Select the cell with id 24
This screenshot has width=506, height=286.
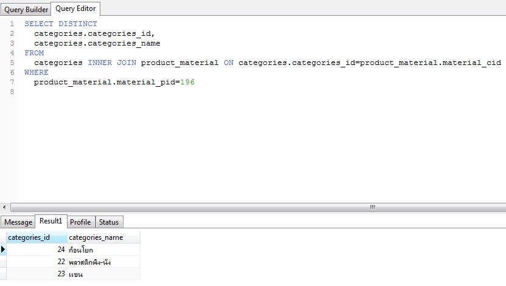[x=36, y=250]
